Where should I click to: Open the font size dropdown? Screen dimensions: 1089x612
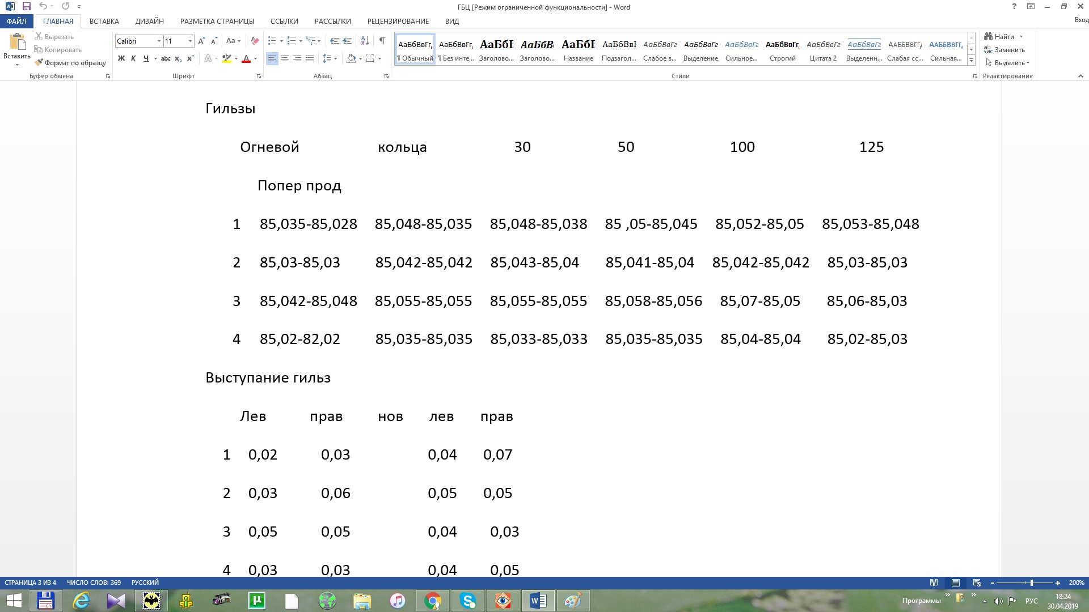[x=190, y=41]
